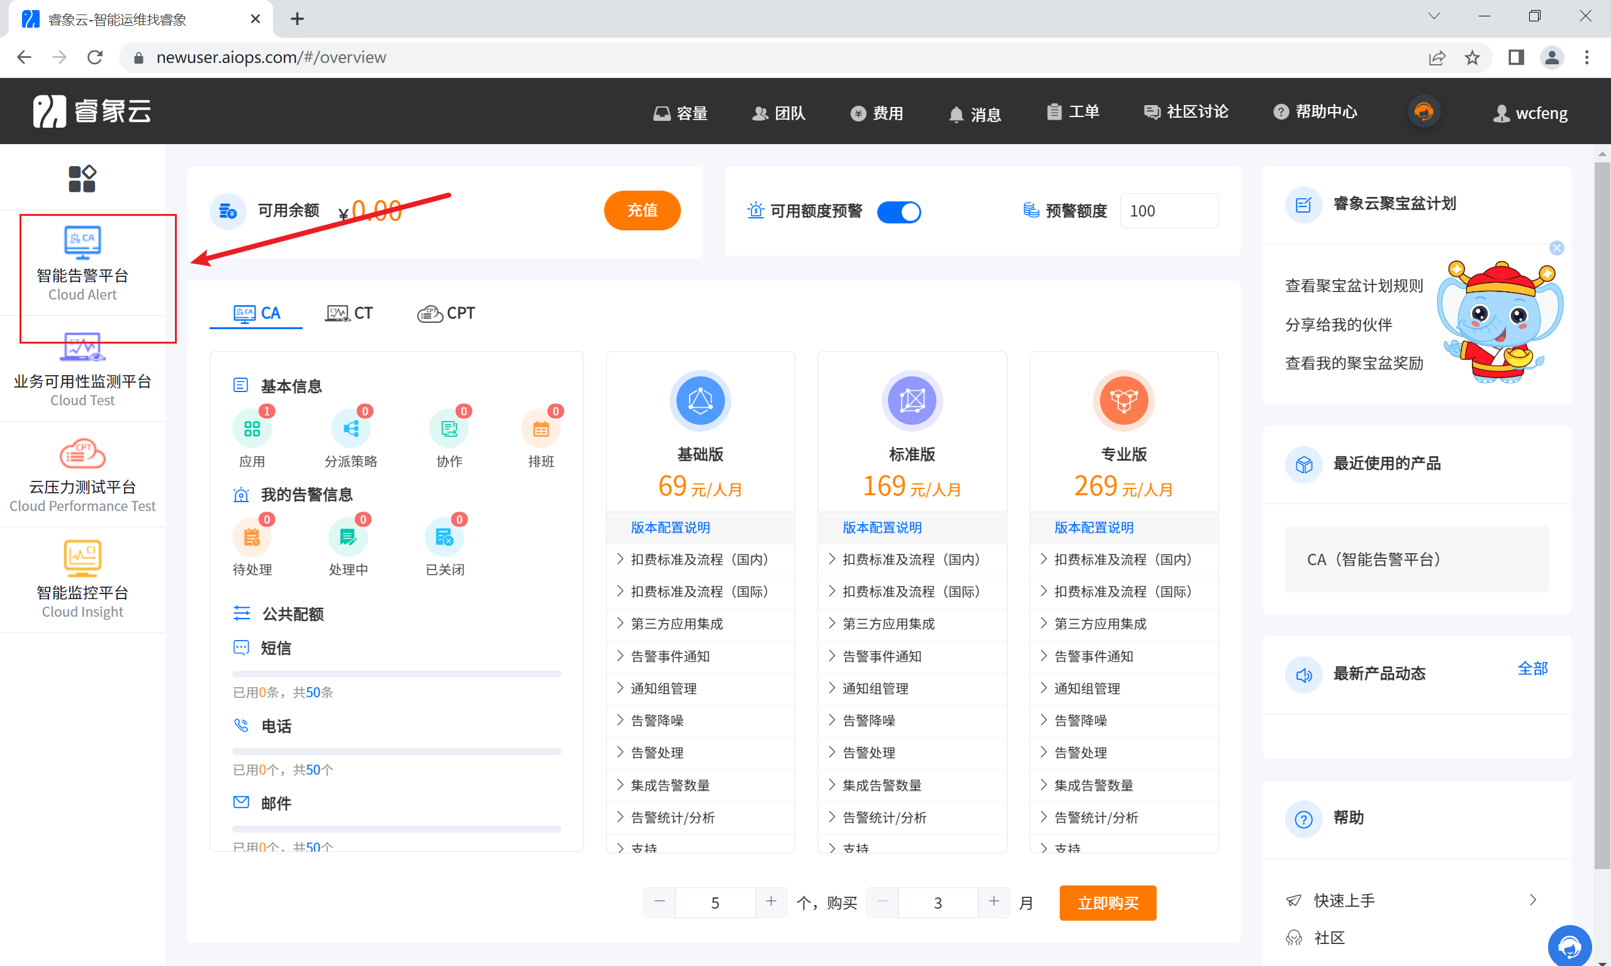Open the 应用 icon under basic info
This screenshot has width=1611, height=966.
(x=252, y=429)
